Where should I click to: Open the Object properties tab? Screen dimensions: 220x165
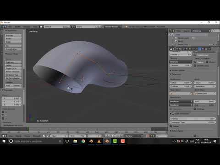click(190, 49)
